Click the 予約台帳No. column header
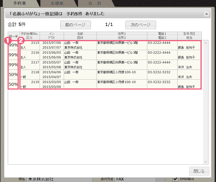The height and width of the screenshot is (182, 216). point(29,36)
